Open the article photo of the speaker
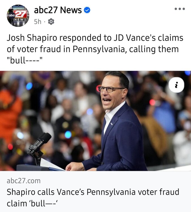 (x=95, y=121)
